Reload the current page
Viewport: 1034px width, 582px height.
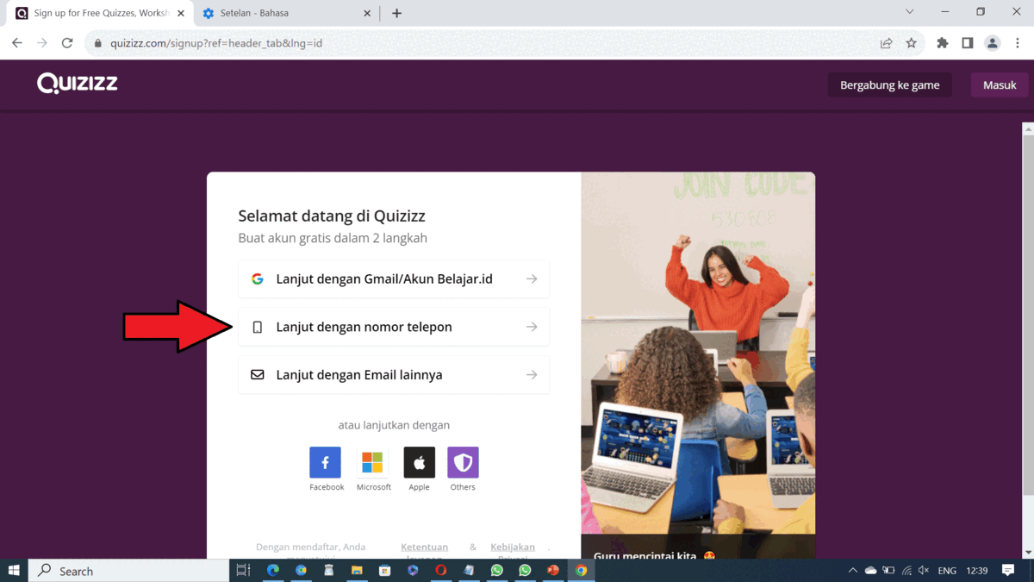[x=67, y=43]
